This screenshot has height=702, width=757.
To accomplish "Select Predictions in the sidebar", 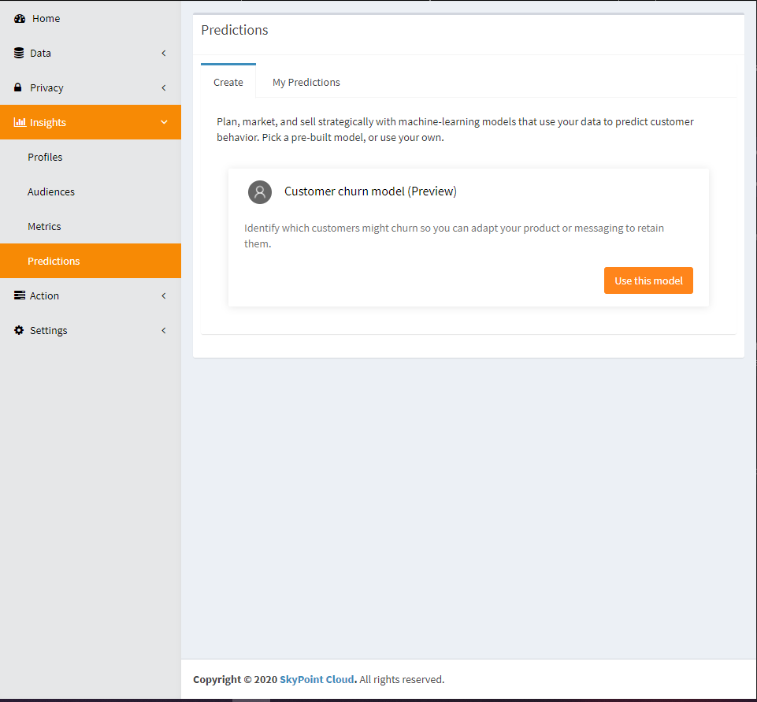I will 54,261.
